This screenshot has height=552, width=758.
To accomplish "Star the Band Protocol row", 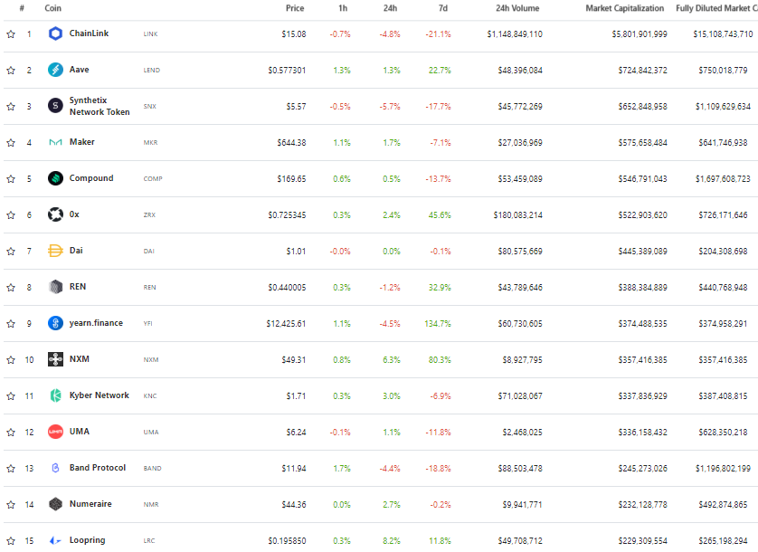I will click(x=11, y=469).
